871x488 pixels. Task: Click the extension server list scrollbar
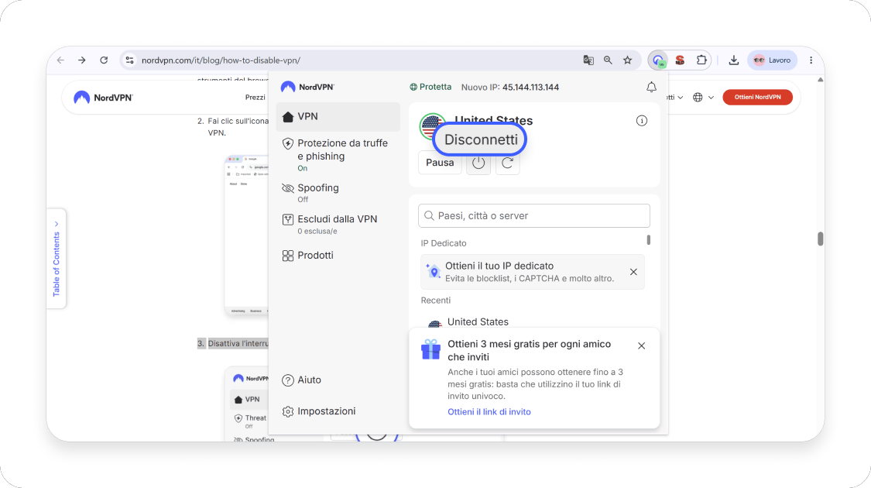(x=648, y=240)
